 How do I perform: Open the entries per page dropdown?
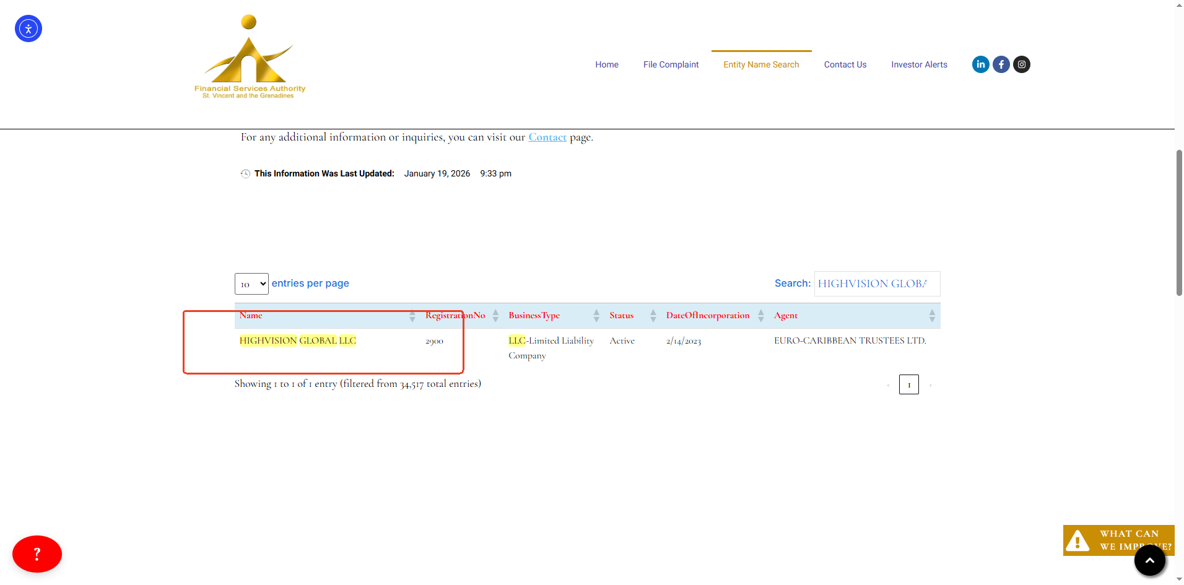251,284
